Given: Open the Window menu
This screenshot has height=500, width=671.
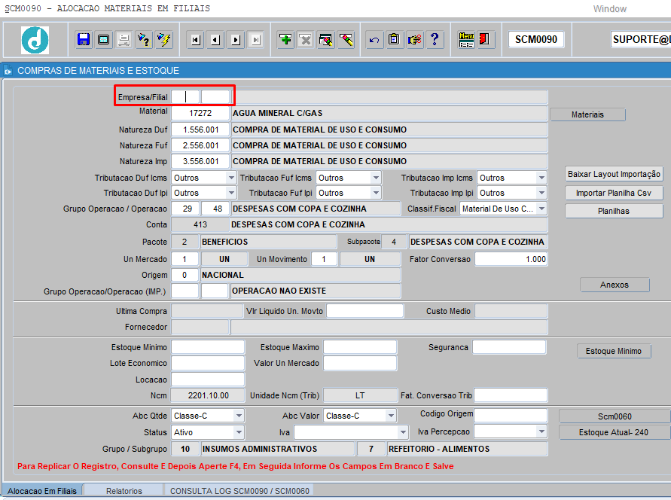Looking at the screenshot, I should tap(609, 9).
